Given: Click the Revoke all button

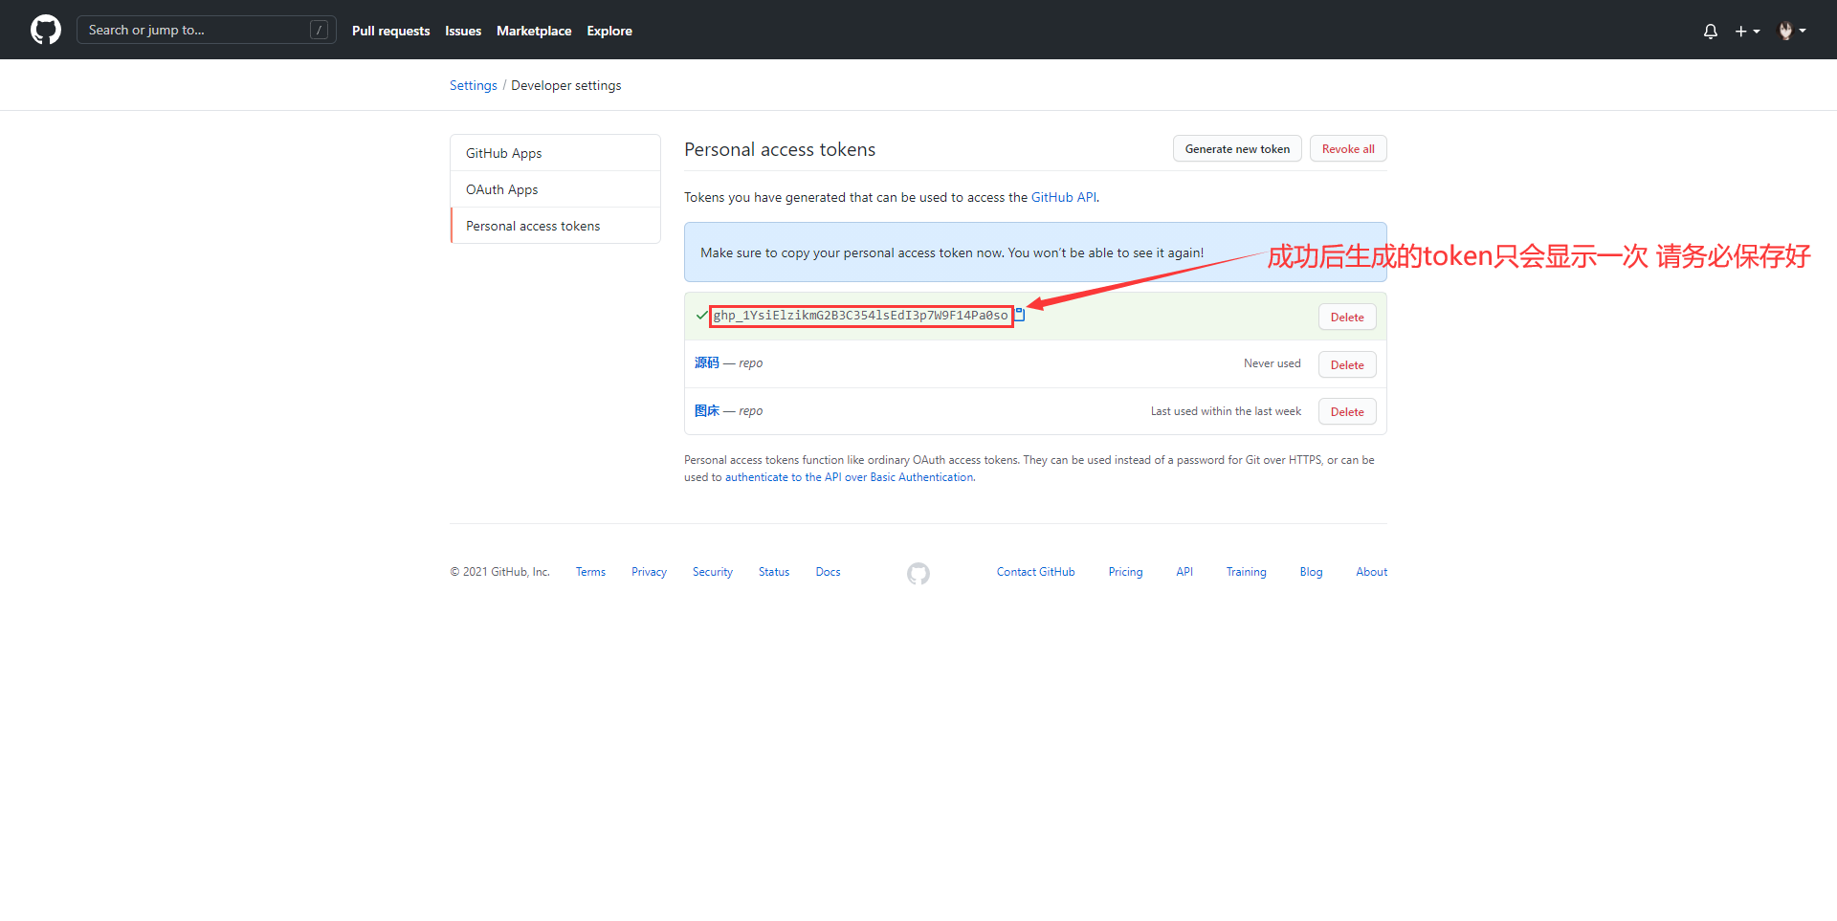Looking at the screenshot, I should [1348, 148].
